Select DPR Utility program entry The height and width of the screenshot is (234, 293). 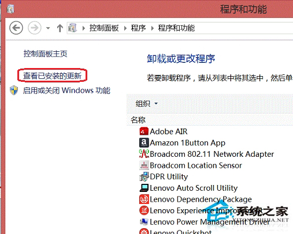click(x=169, y=177)
